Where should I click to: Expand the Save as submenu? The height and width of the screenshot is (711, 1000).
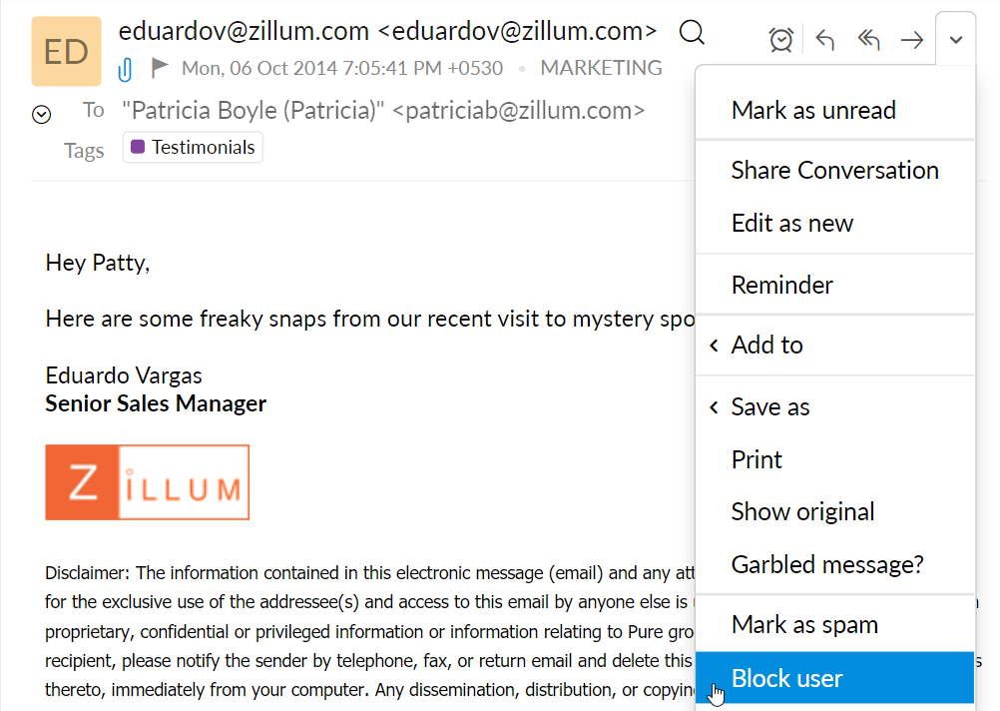(769, 407)
